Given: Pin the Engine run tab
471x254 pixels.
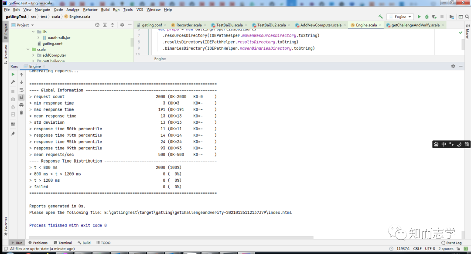Looking at the screenshot, I should [x=13, y=134].
